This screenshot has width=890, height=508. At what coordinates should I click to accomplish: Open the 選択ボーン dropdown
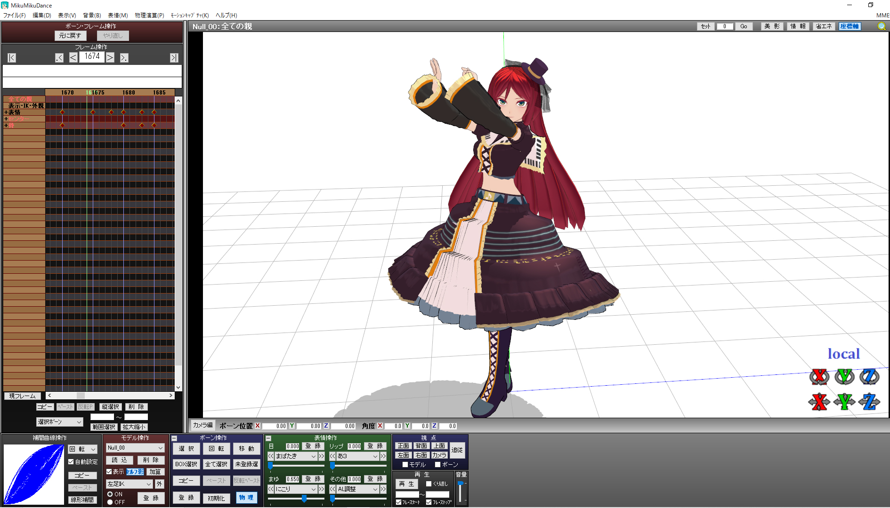60,422
